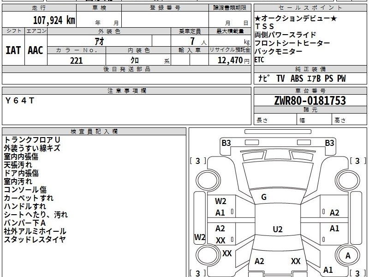This screenshot has height=277, width=369.
Task: Select the TSS sales point line
Action: pos(264,26)
